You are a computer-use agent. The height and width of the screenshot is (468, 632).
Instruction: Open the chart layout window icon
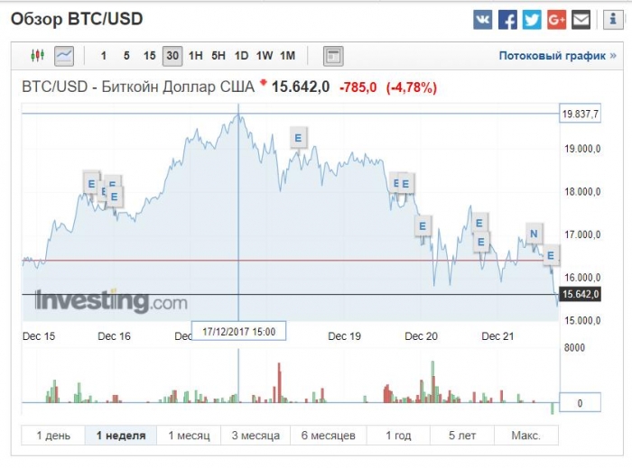[x=333, y=56]
